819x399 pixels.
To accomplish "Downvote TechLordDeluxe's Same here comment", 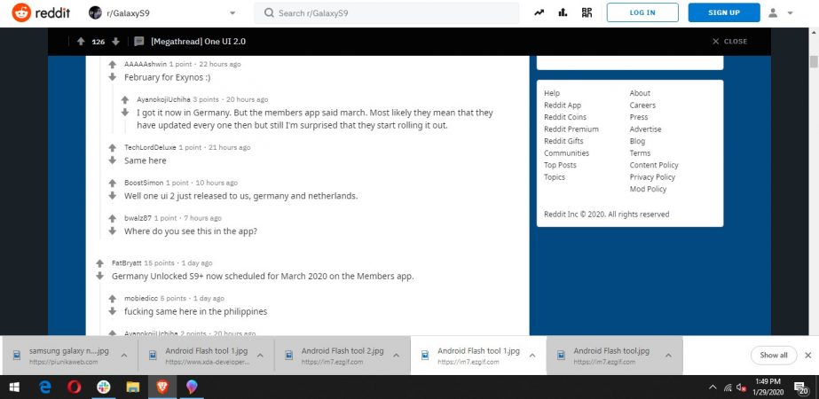I will [x=112, y=160].
